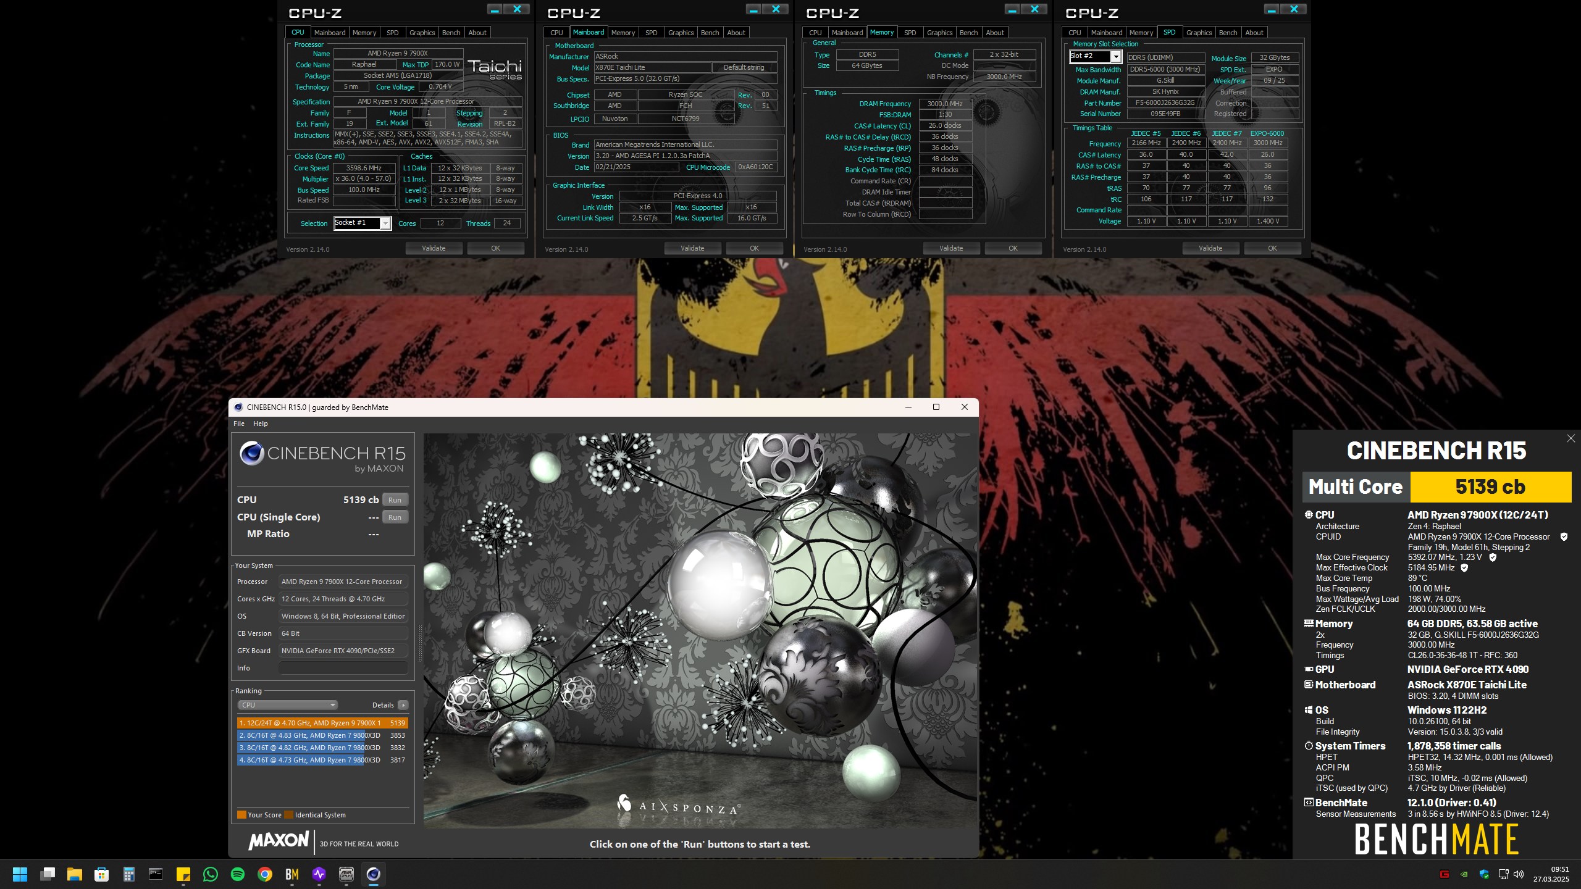
Task: Click the Max Effective Clock verified shield
Action: click(1464, 567)
